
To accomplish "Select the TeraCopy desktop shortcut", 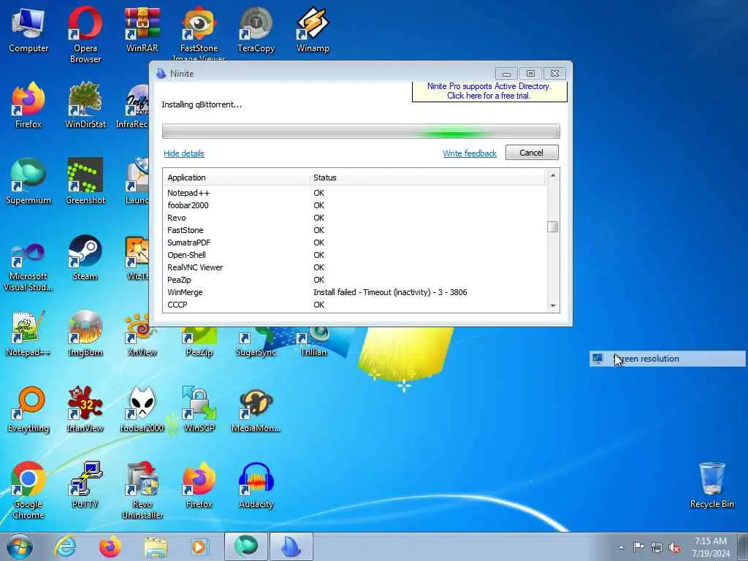I will [x=256, y=29].
